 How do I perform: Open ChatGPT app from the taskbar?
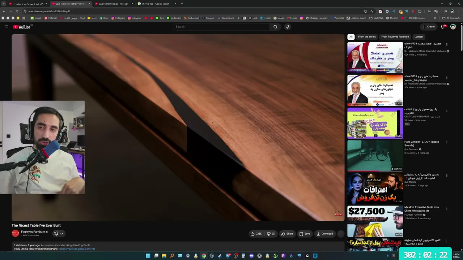259,256
